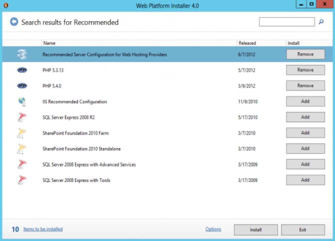The image size is (335, 241).
Task: Click the 5/7/2012 release date
Action: coord(247,70)
